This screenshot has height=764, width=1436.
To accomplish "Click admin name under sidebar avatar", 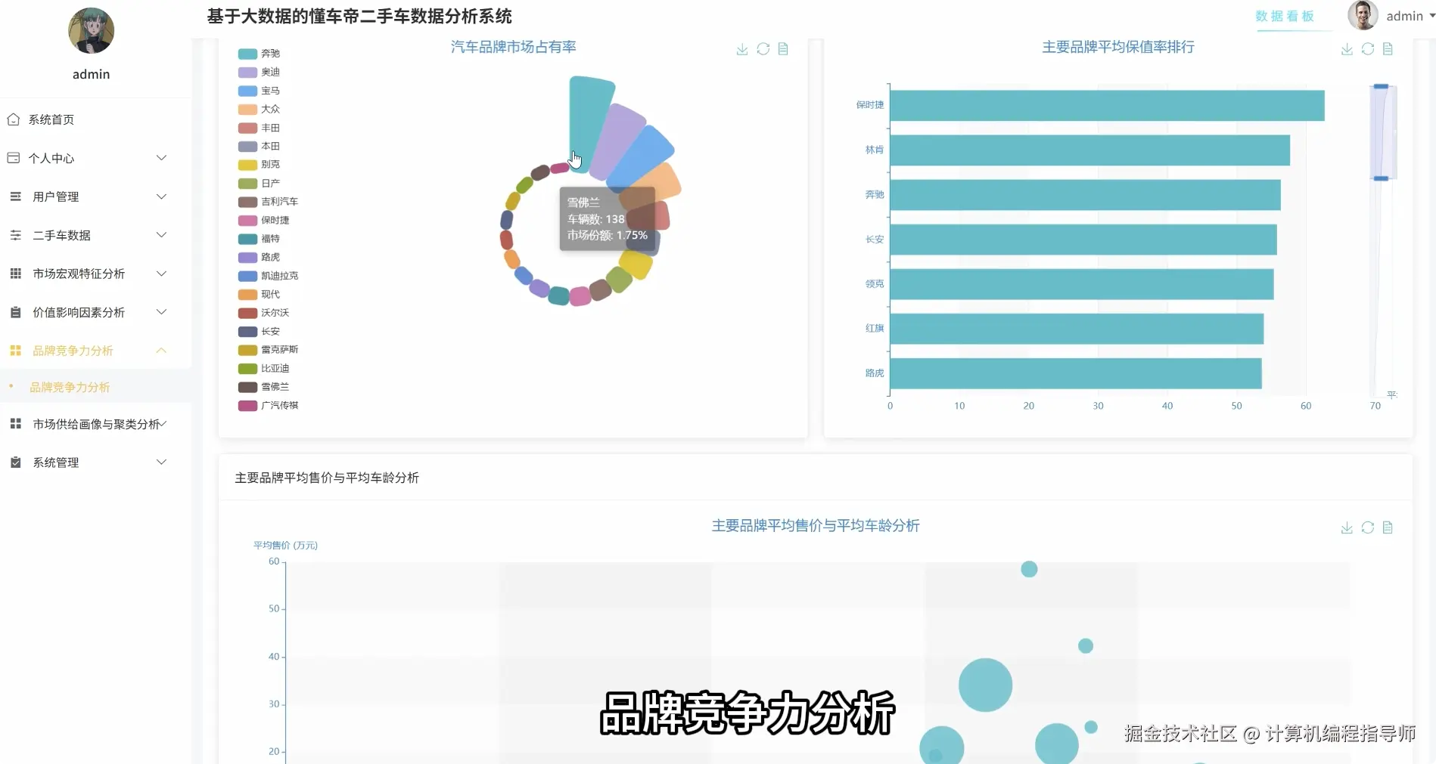I will (91, 74).
